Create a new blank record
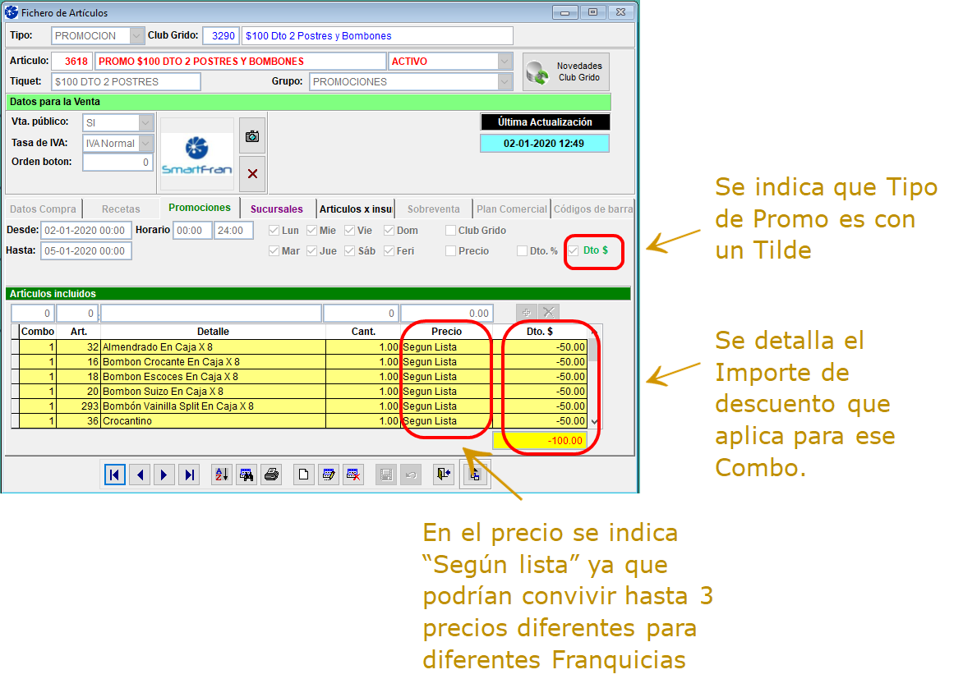Viewport: 963px width, 688px height. 304,475
